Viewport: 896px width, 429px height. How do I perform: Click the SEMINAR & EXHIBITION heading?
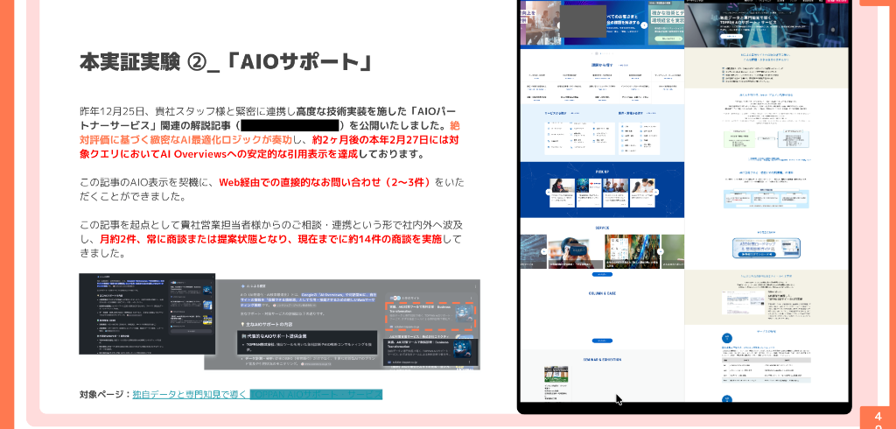(602, 360)
